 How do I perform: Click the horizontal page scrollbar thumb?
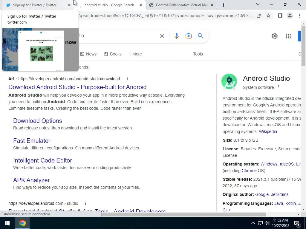184,214
